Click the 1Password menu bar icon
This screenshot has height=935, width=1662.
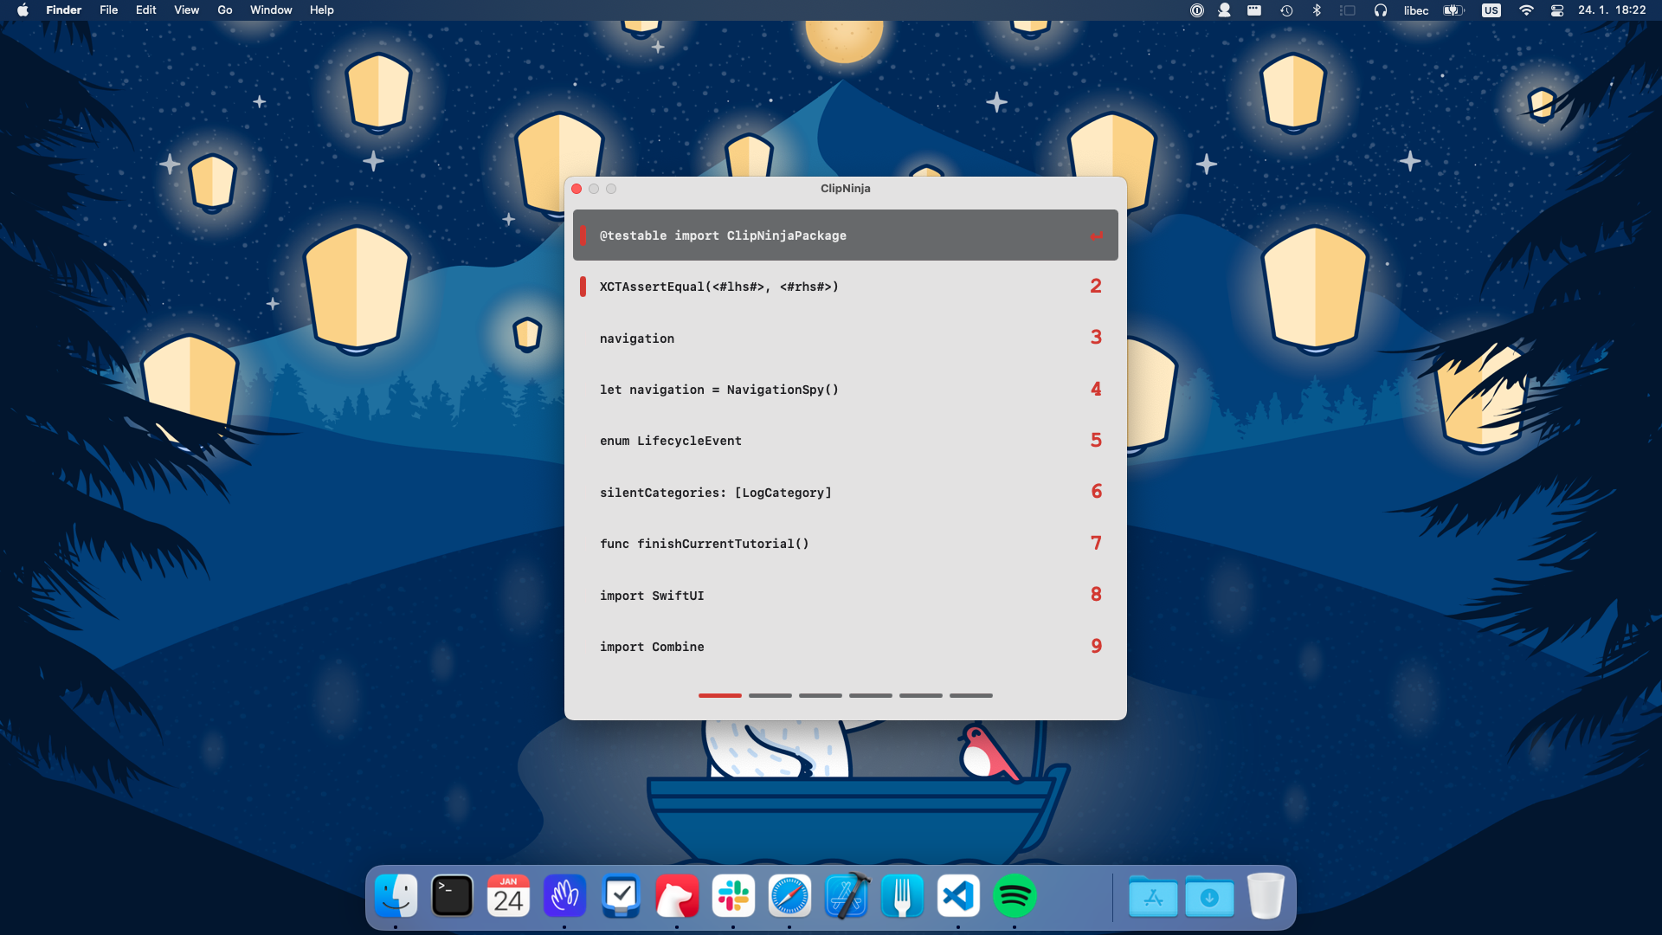(x=1197, y=10)
